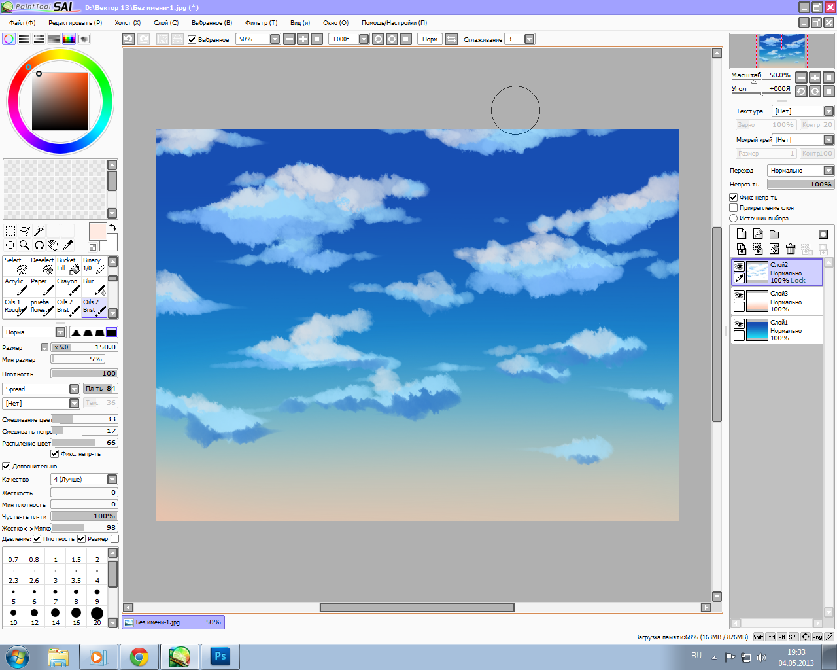This screenshot has height=670, width=837.
Task: Toggle the Дополнительно checkbox
Action: pyautogui.click(x=7, y=466)
